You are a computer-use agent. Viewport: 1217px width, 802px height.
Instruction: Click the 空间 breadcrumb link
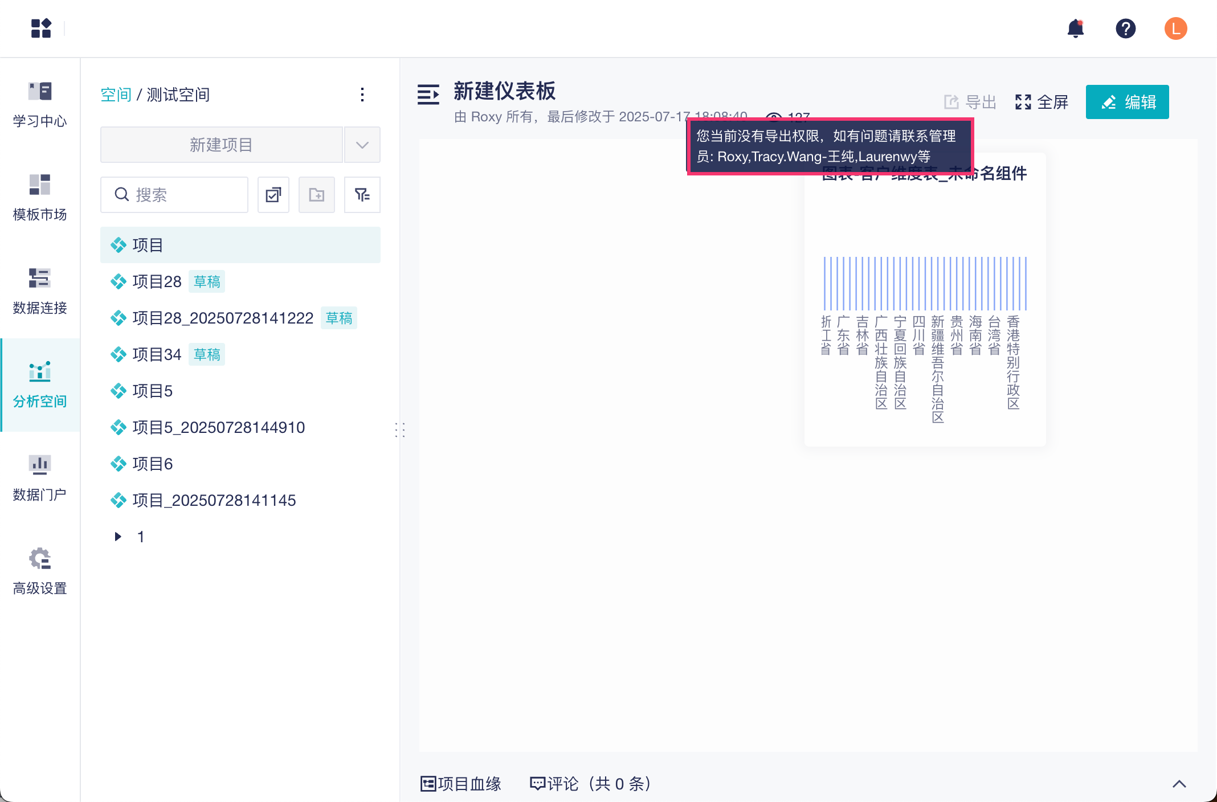116,95
